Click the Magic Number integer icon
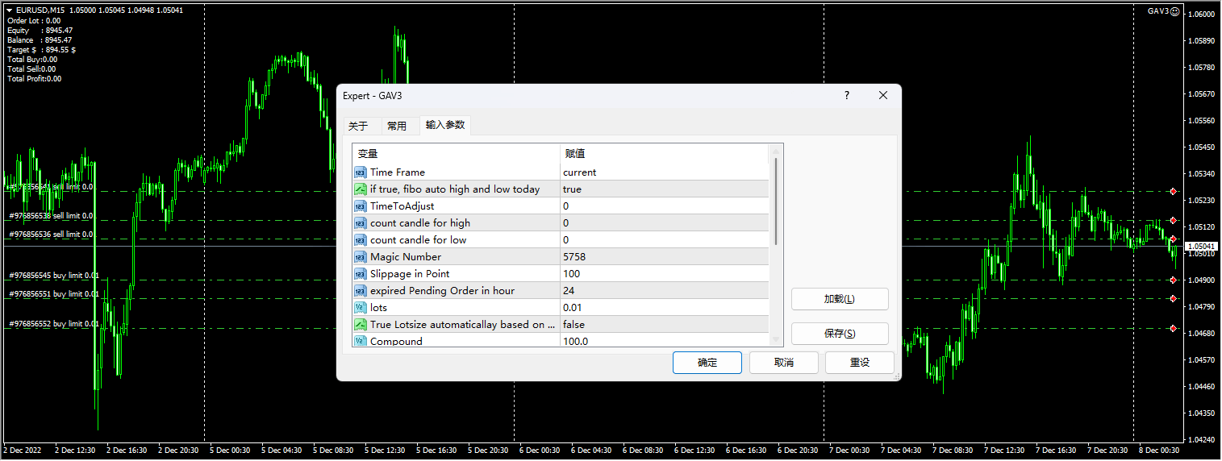1222x461 pixels. pos(361,257)
